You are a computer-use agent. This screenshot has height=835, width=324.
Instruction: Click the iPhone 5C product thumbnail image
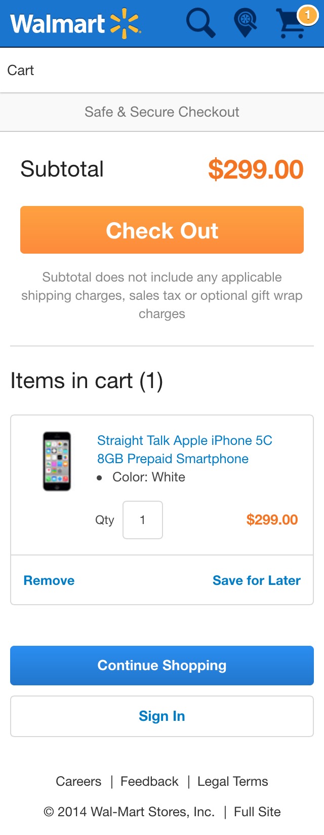tap(57, 462)
